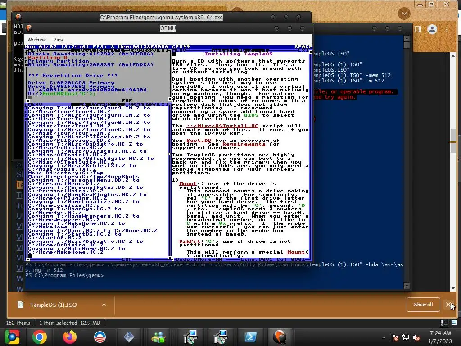The width and height of the screenshot is (461, 346).
Task: Click the QEMU window title bar icon
Action: click(29, 28)
